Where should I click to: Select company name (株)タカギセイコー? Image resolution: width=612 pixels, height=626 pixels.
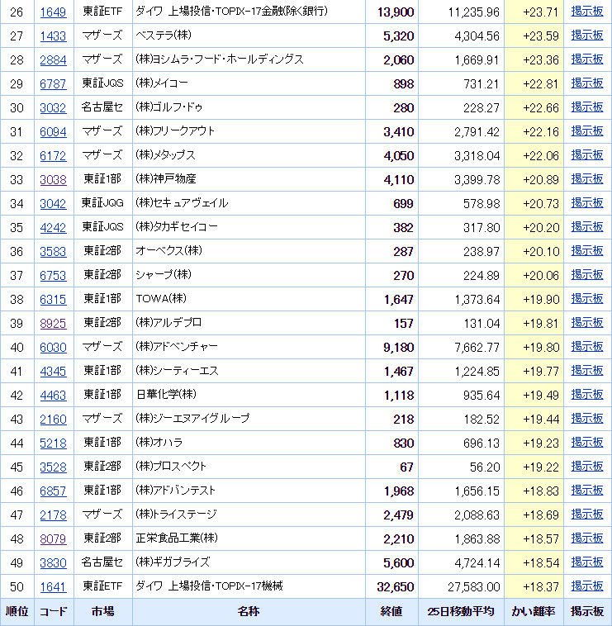point(177,227)
